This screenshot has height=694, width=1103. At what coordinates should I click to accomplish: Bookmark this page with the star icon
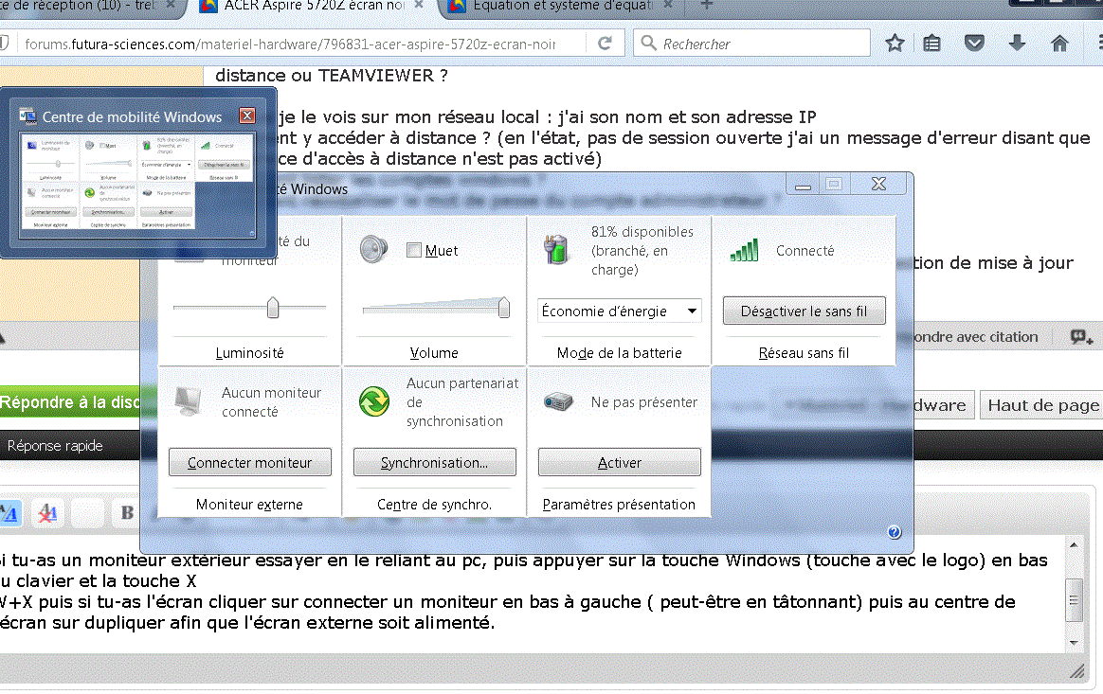pos(895,44)
